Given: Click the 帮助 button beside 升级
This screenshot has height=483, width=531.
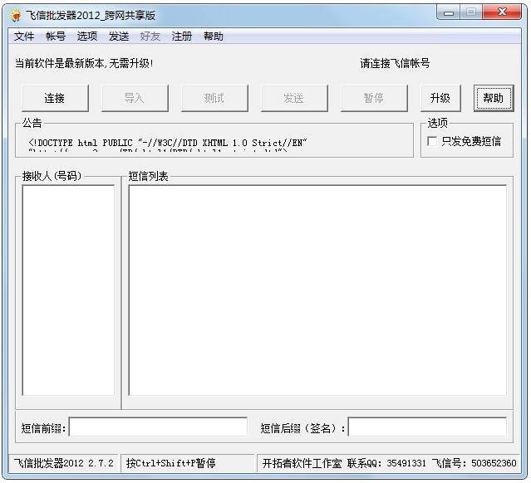Looking at the screenshot, I should coord(494,98).
